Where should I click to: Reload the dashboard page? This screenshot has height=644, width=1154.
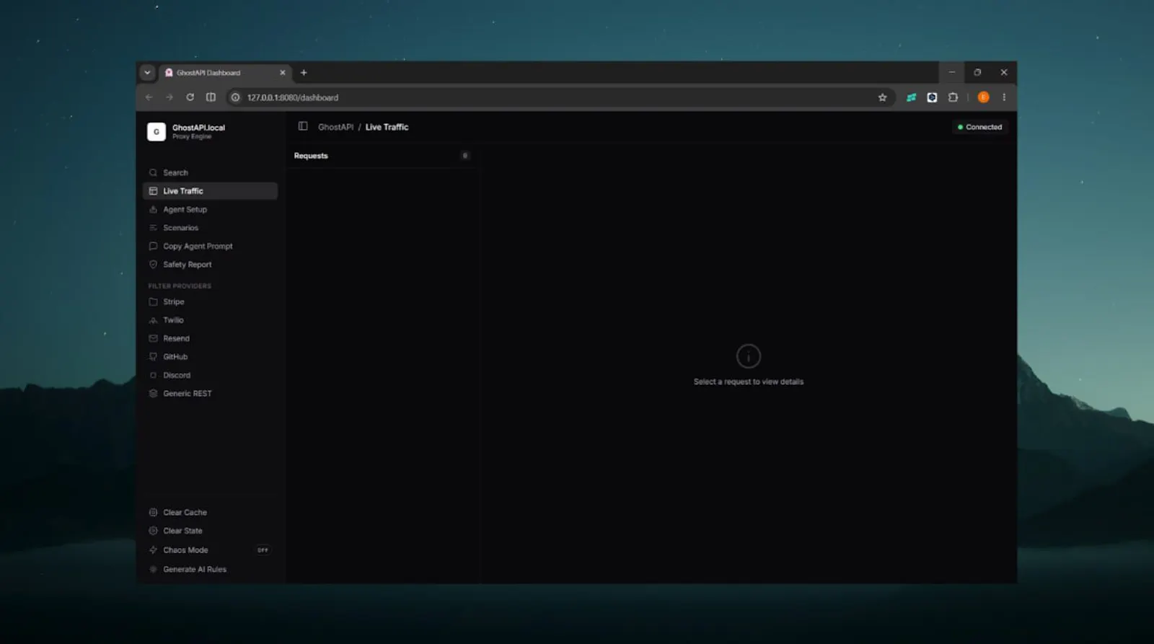[x=190, y=97]
